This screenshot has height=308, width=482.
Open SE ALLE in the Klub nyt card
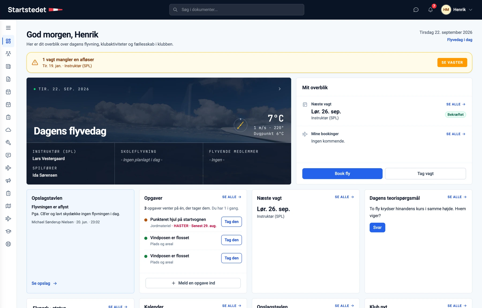point(457,306)
